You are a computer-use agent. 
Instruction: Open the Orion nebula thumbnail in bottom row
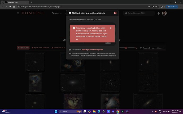pyautogui.click(x=110, y=101)
